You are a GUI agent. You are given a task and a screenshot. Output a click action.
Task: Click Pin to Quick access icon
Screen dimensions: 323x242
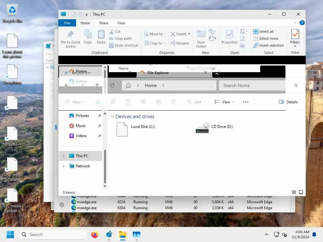pos(70,34)
